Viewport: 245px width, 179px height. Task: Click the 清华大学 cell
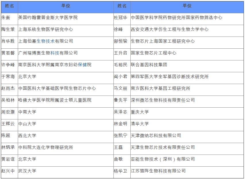point(140,124)
